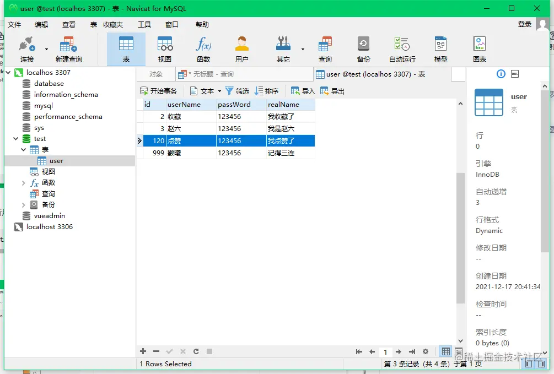Viewport: 554px width, 374px height.
Task: Open the 文件 menu
Action: pyautogui.click(x=14, y=24)
